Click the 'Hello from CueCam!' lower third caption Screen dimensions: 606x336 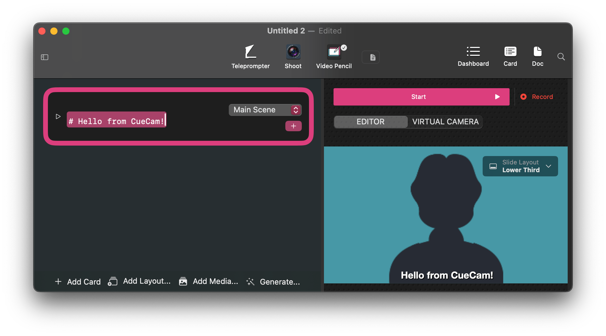pyautogui.click(x=447, y=275)
